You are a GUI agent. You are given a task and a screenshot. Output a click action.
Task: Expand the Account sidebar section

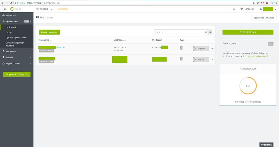click(16, 57)
